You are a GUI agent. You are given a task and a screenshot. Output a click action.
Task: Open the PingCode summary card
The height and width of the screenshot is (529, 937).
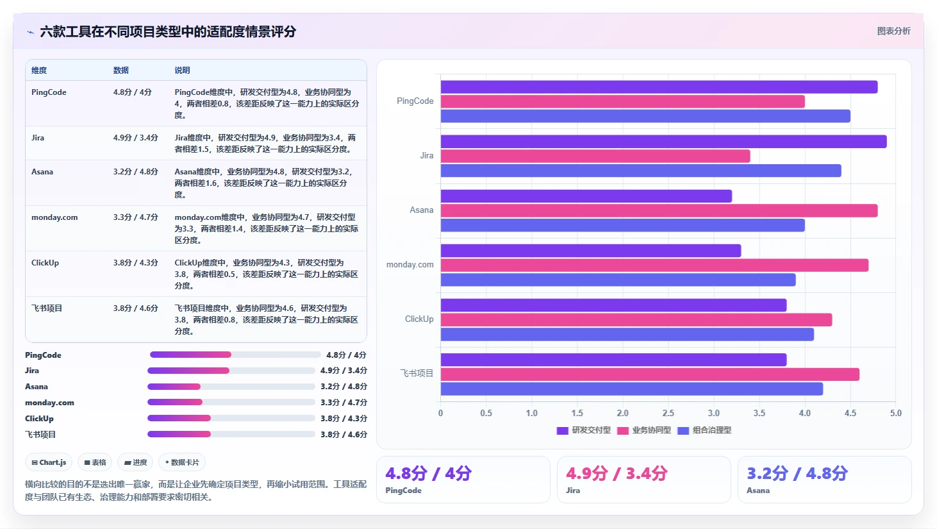463,480
